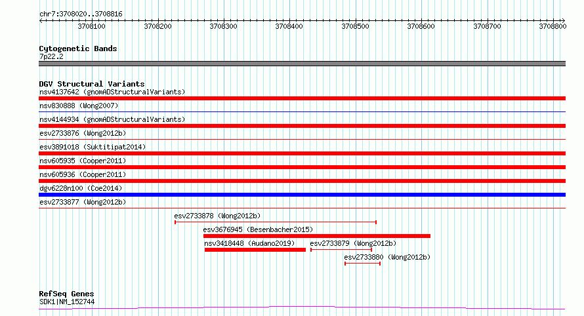Click ruler position 3708200
The height and width of the screenshot is (316, 584).
tap(157, 26)
